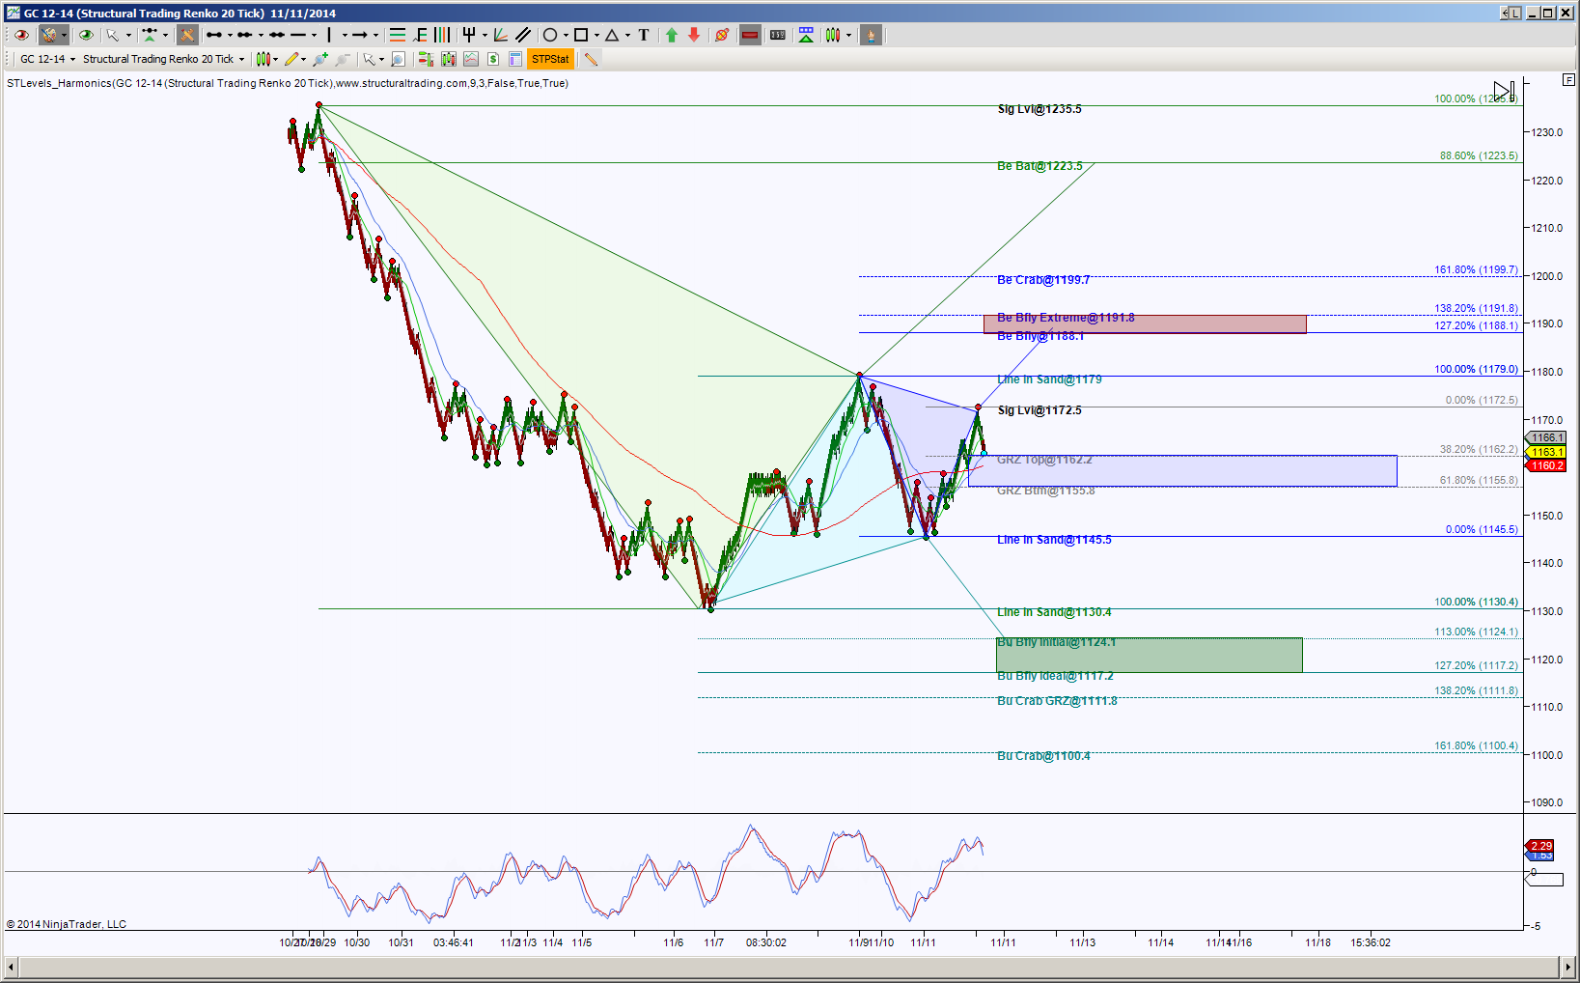The image size is (1580, 983).
Task: Click the color palette chart tool
Action: 48,35
